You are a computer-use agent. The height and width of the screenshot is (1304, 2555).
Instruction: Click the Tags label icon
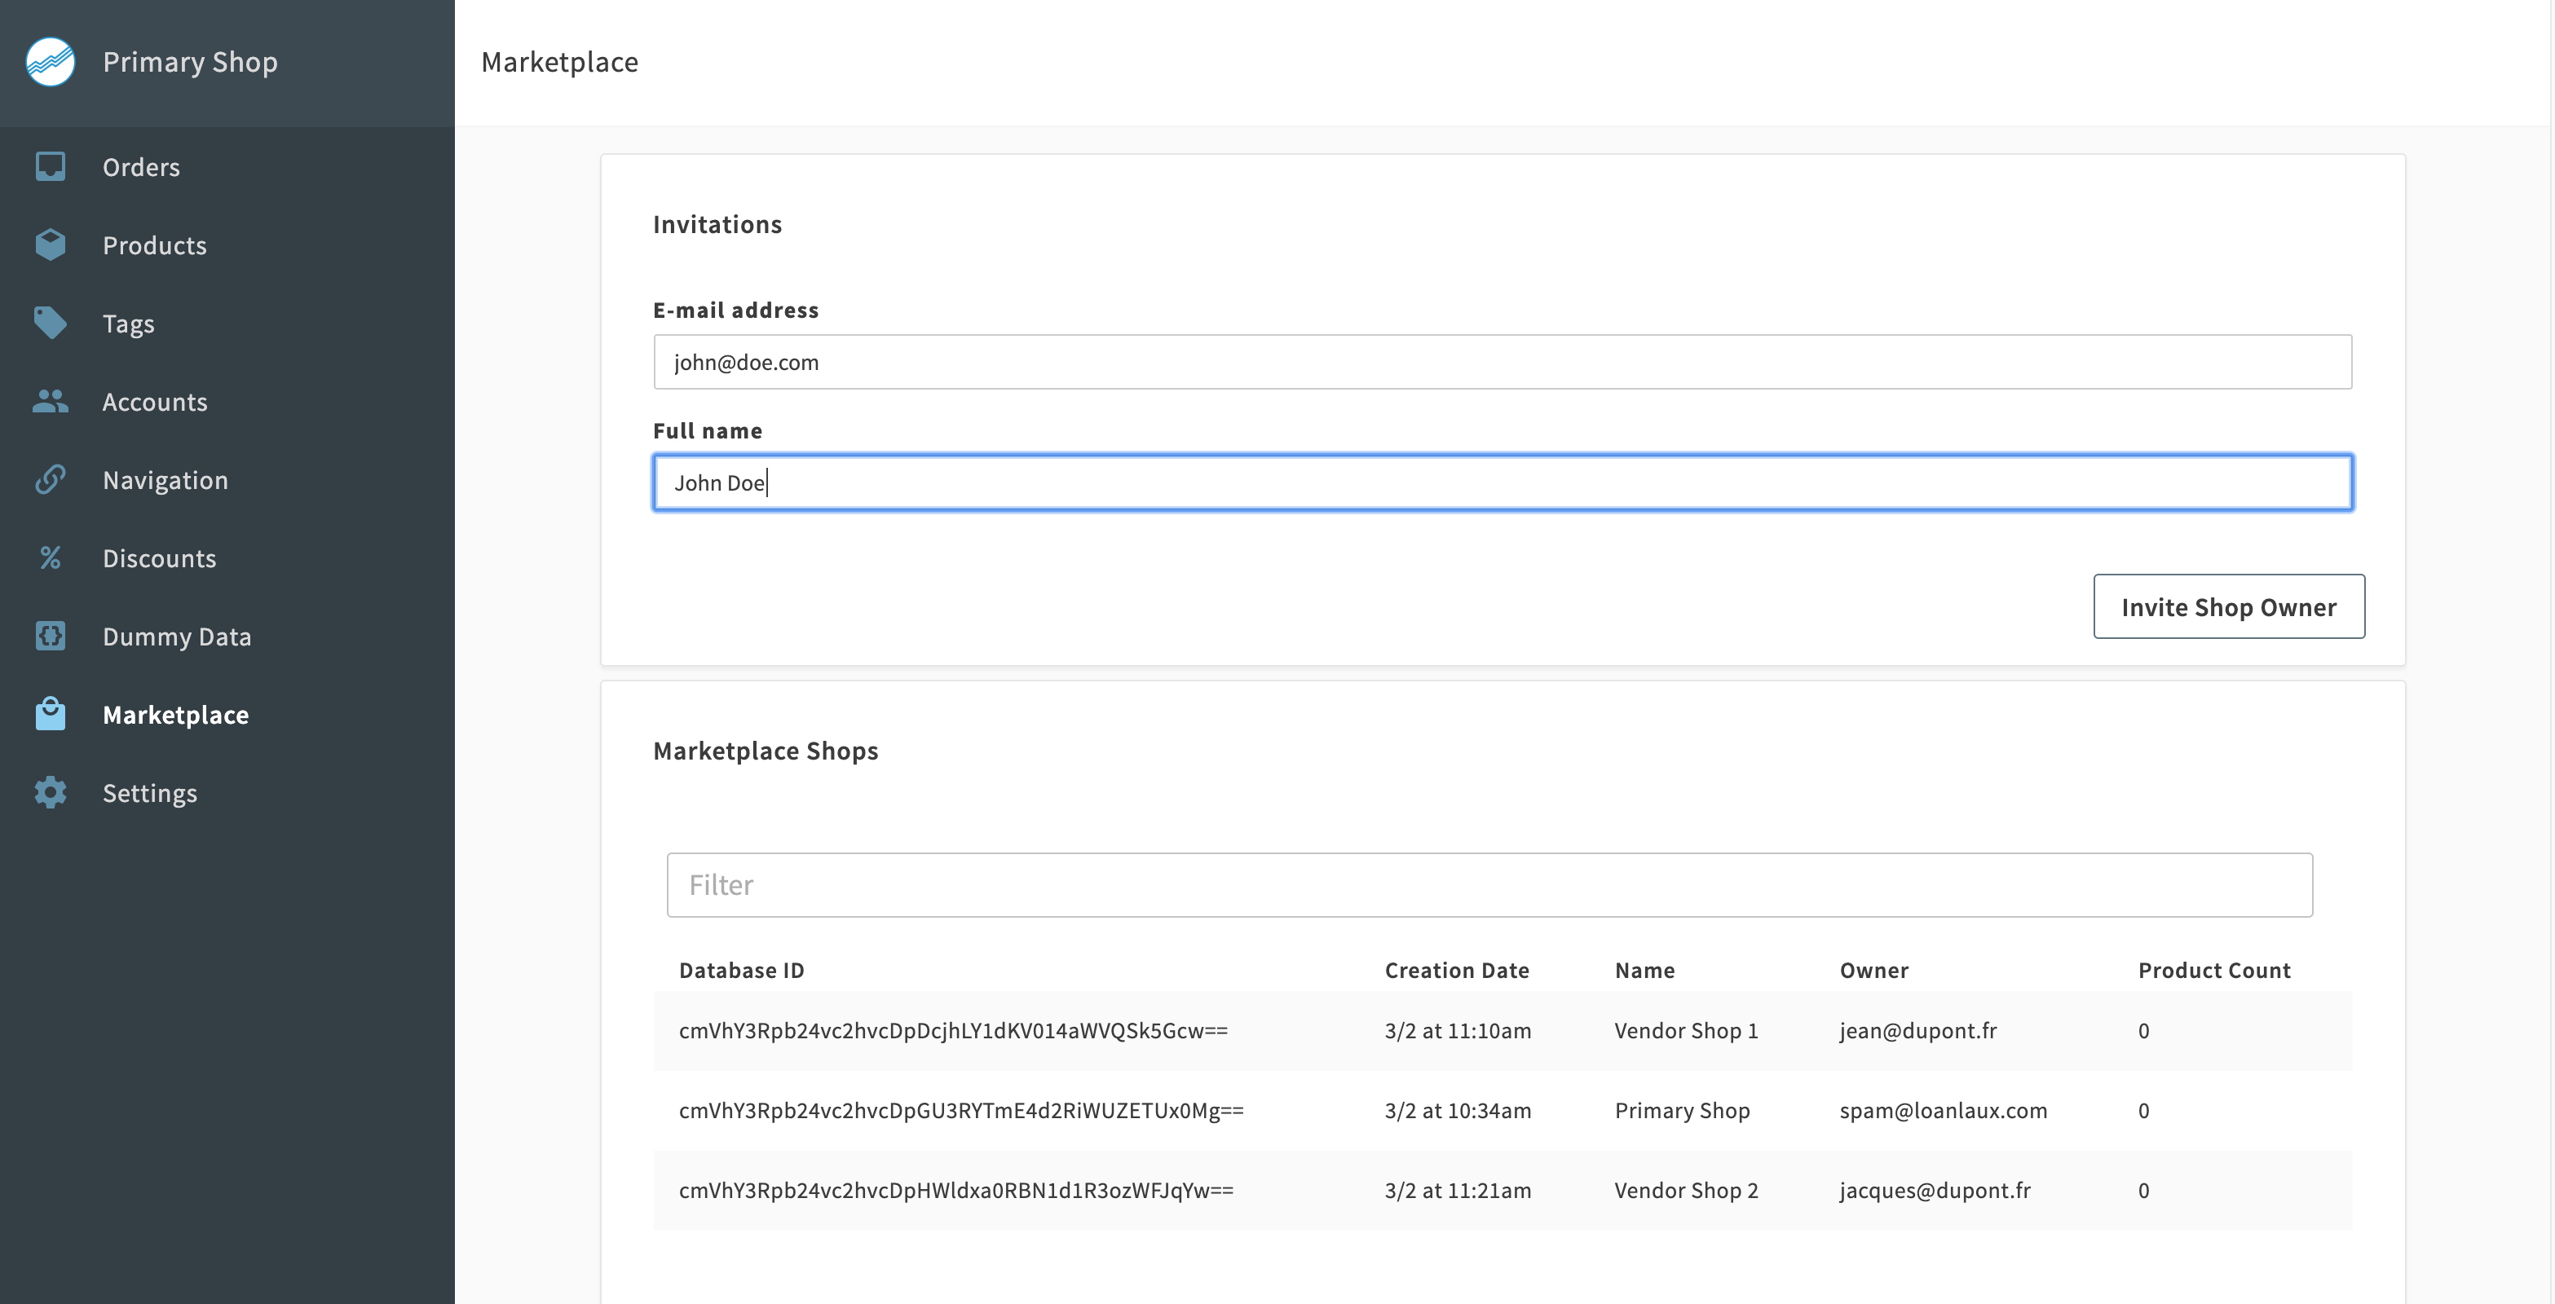tap(50, 324)
